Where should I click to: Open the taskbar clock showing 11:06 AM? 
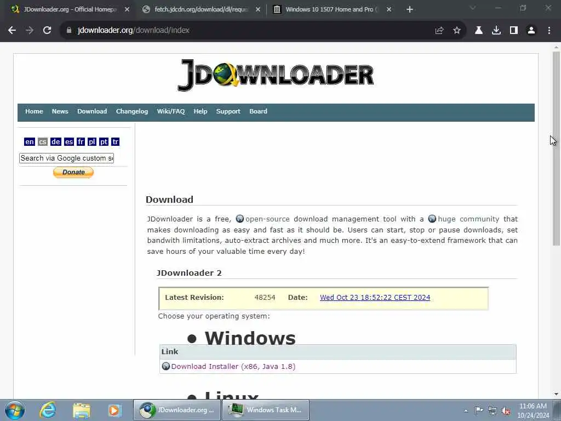(x=533, y=411)
